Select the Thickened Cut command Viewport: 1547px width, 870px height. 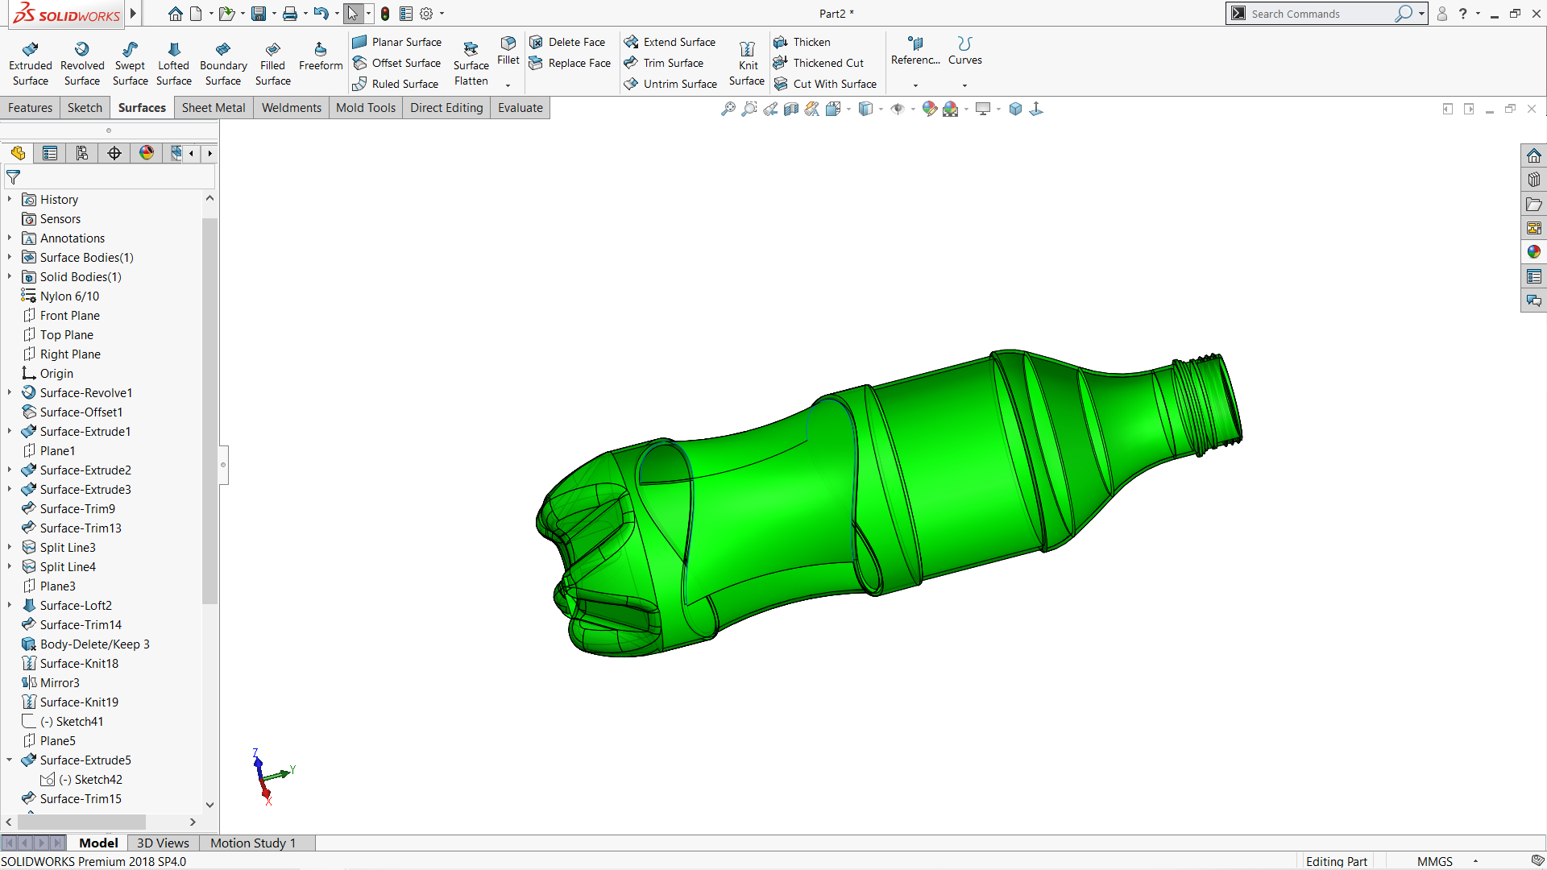819,63
